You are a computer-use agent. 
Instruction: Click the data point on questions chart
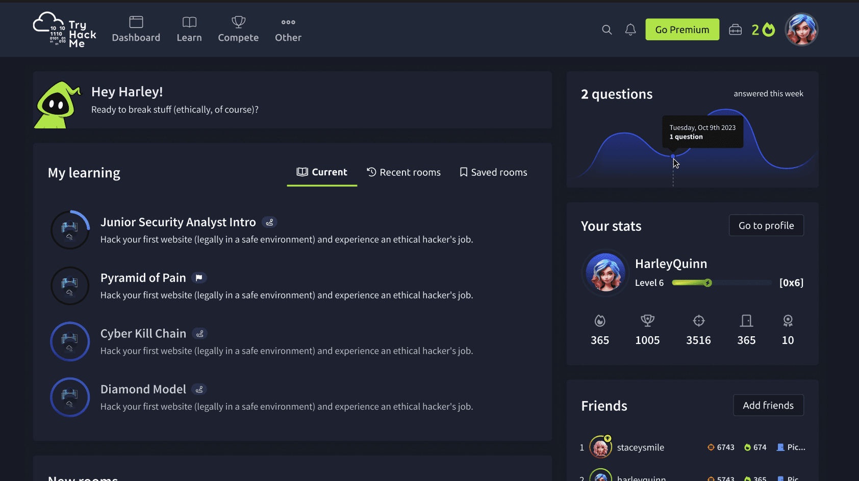click(673, 156)
